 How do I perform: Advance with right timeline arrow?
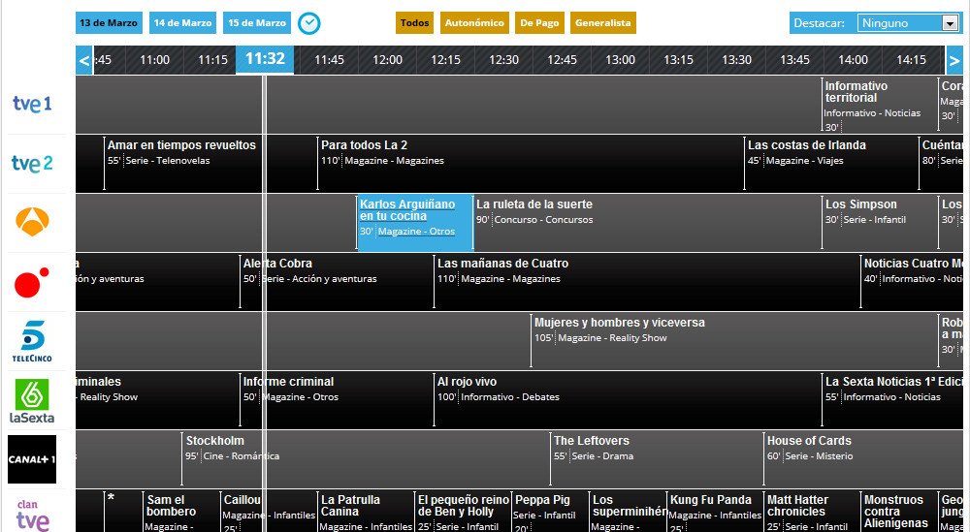tap(954, 60)
